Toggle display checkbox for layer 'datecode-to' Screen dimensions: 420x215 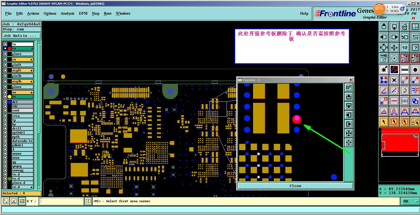5,141
